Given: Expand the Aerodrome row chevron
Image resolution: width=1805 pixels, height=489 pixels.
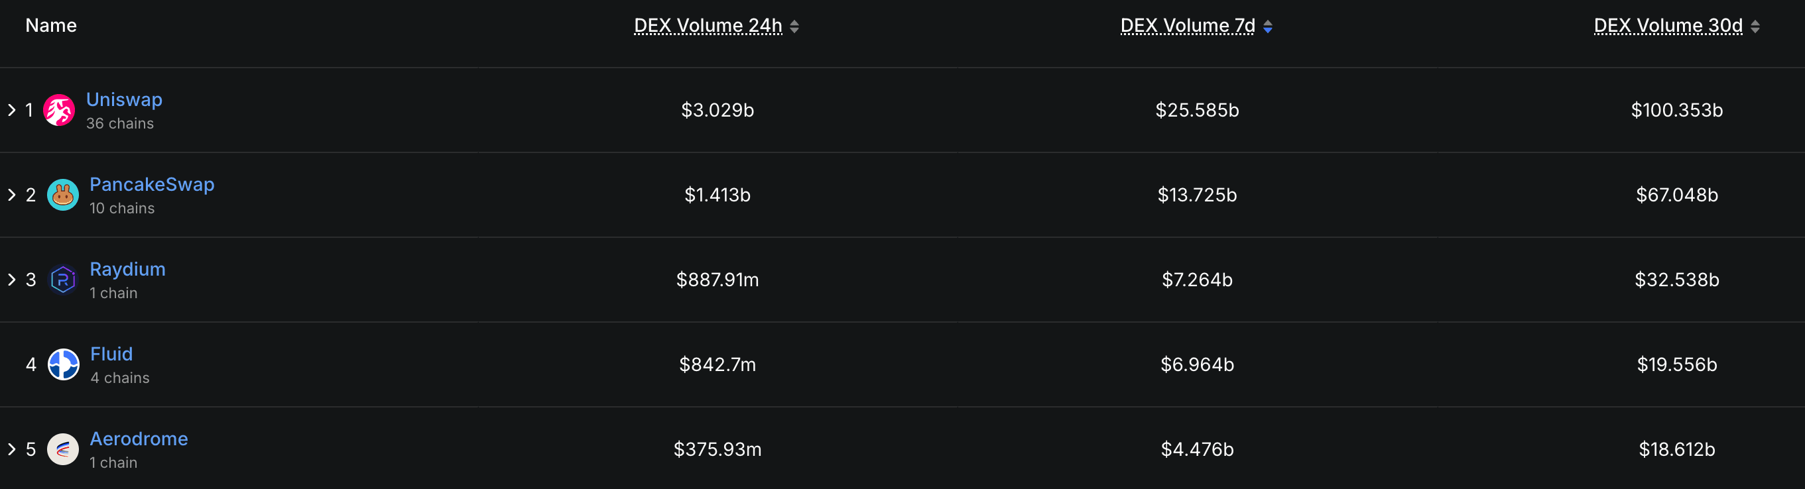Looking at the screenshot, I should tap(11, 449).
